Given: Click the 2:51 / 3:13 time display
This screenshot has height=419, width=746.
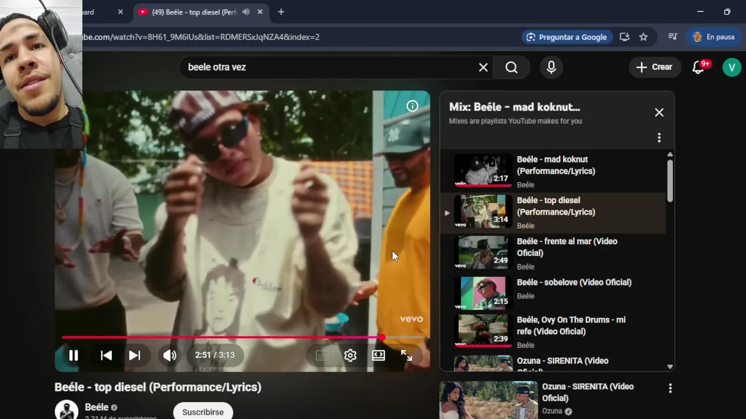Looking at the screenshot, I should coord(215,355).
